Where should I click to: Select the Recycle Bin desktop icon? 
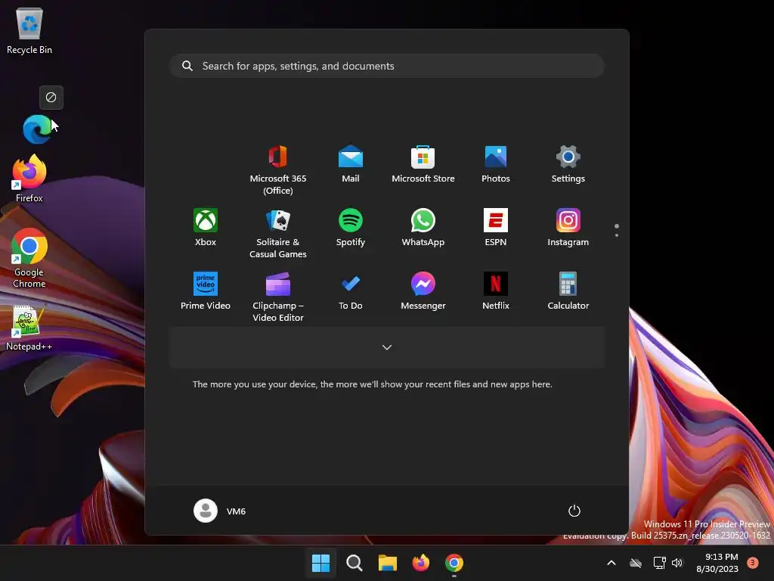point(29,30)
